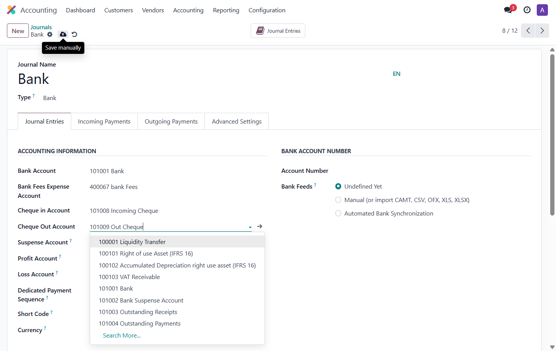Show the Suspense Account help tooltip
Viewport: 556px width, 351px height.
click(70, 241)
